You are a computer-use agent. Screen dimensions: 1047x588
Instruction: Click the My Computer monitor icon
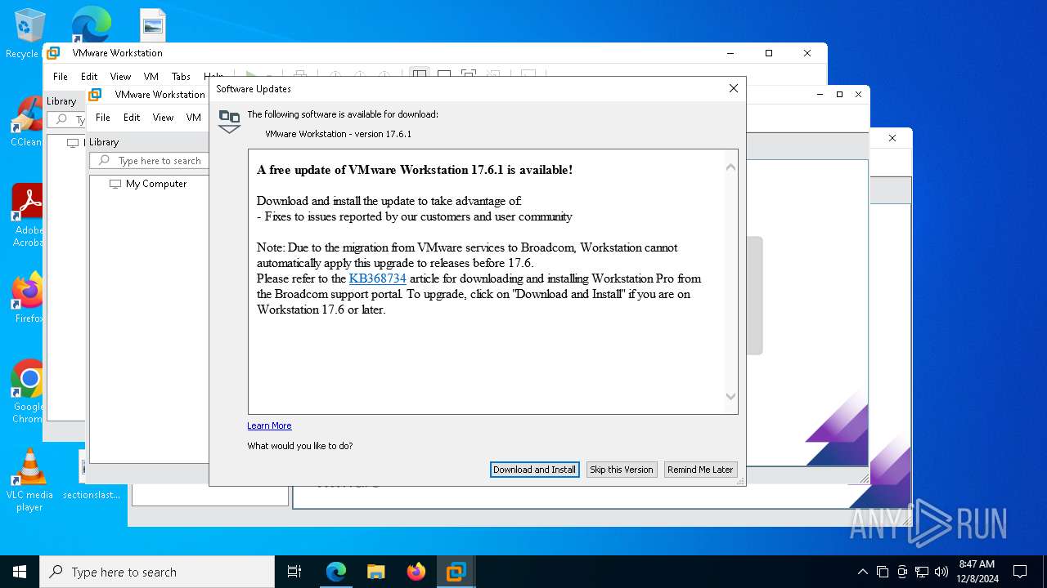[115, 184]
